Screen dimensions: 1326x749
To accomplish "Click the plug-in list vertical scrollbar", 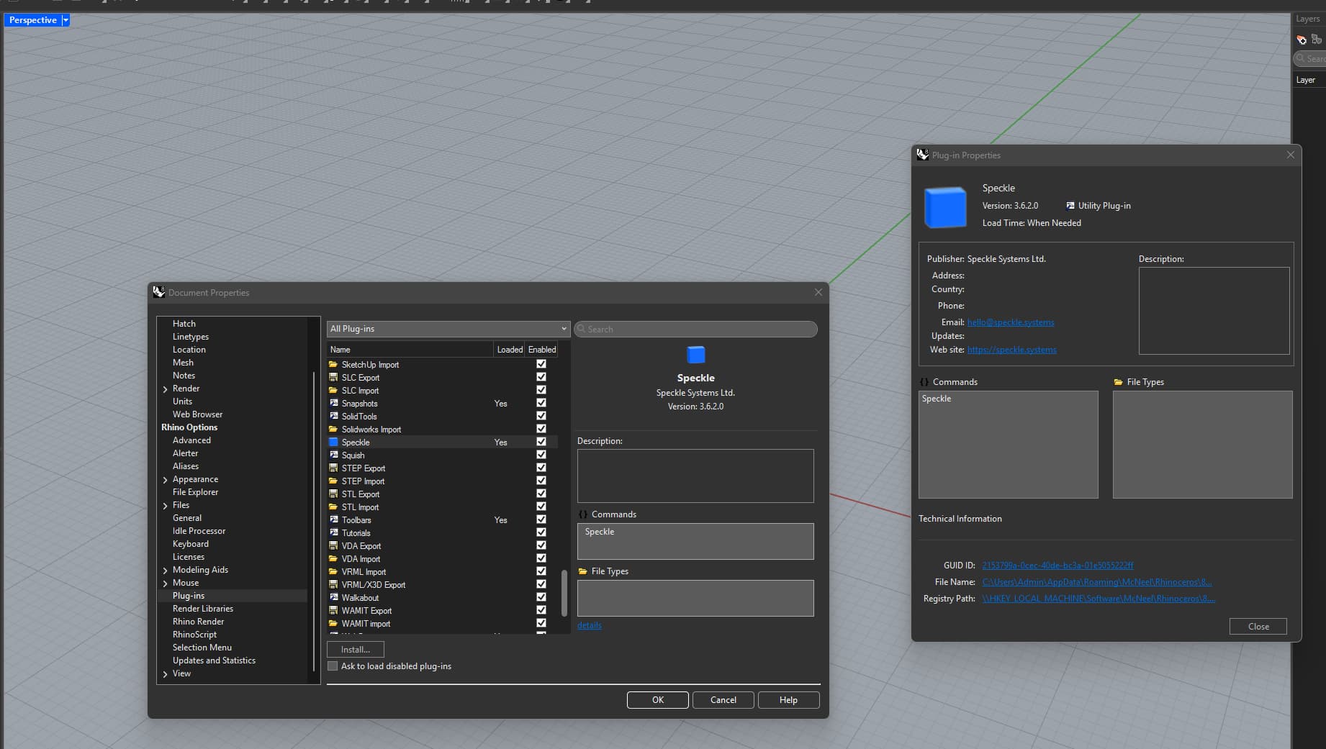I will coord(564,593).
